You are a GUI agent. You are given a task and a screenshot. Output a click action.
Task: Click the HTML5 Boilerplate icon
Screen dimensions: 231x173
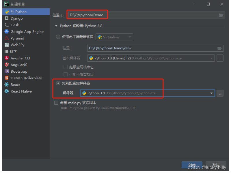pos(7,78)
